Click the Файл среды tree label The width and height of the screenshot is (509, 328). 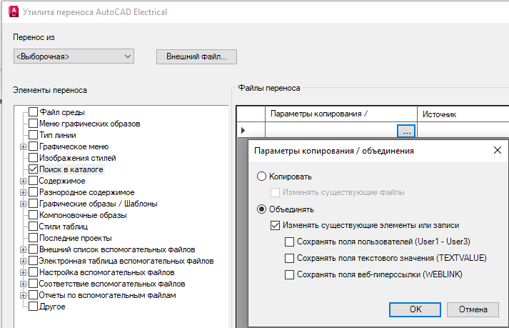[62, 112]
